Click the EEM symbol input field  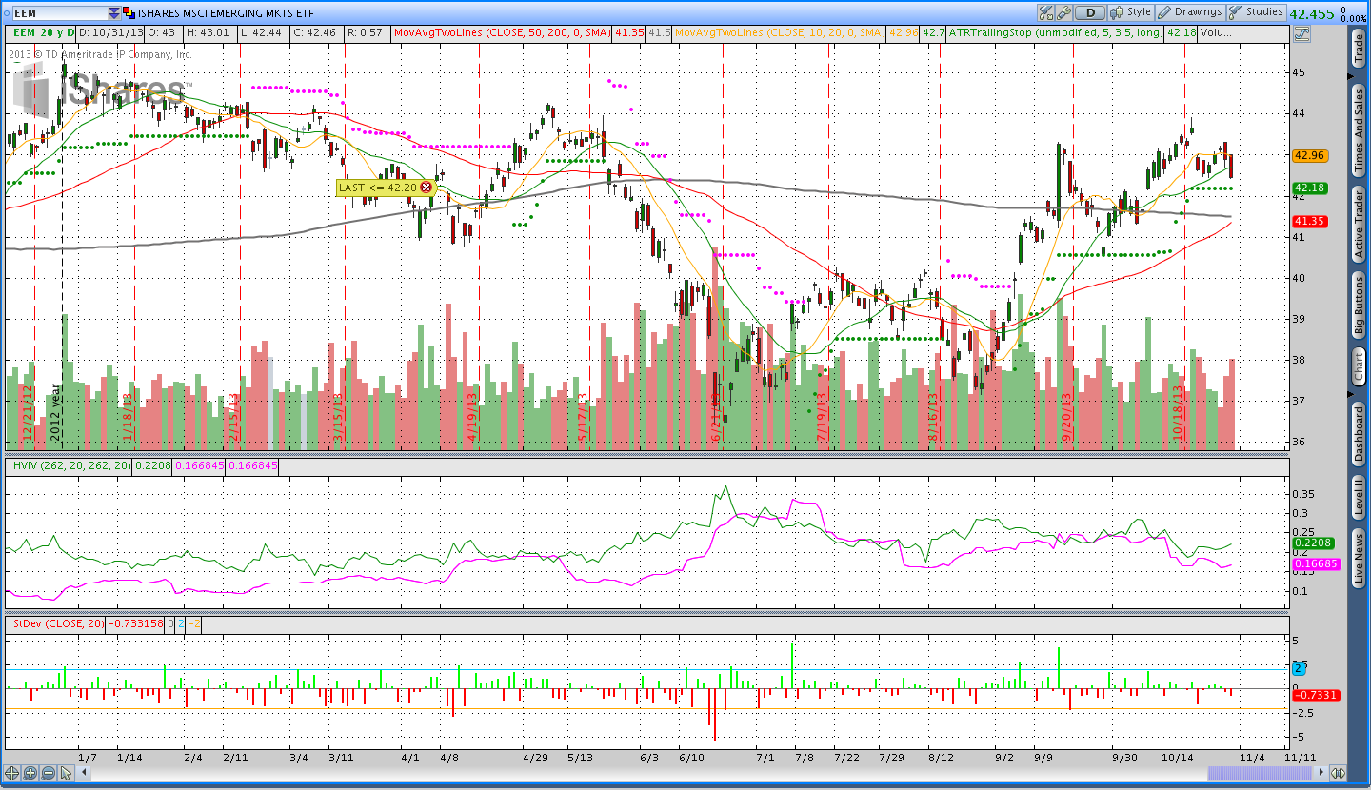click(x=60, y=13)
